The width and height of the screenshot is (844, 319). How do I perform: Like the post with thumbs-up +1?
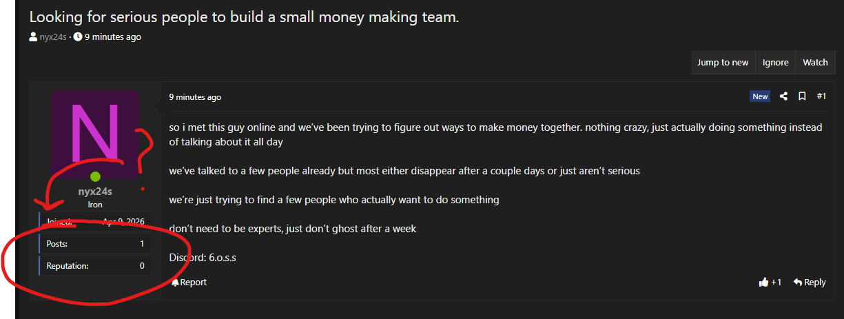pos(763,282)
